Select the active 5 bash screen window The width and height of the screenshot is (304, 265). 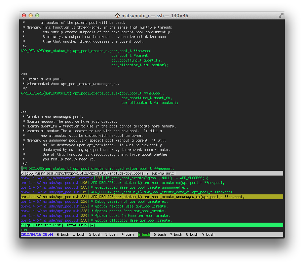144,234
